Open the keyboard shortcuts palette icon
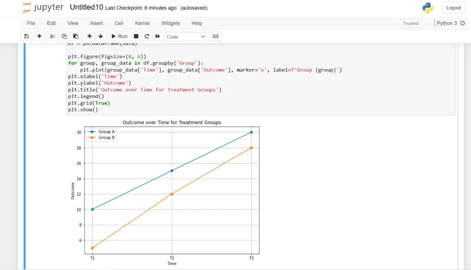 tap(215, 36)
